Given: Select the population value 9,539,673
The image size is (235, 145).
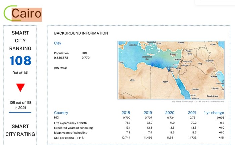Looking at the screenshot, I should pyautogui.click(x=61, y=58).
